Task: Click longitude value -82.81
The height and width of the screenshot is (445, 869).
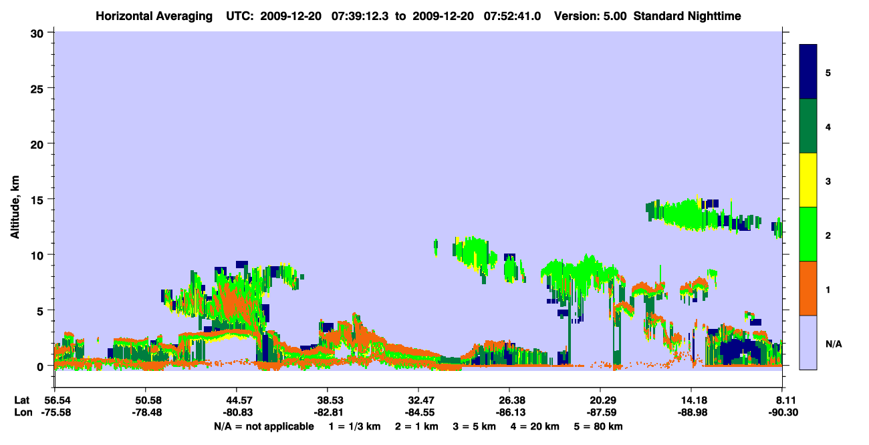Action: [x=328, y=413]
